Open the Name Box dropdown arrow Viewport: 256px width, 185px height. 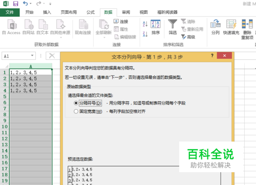point(32,56)
